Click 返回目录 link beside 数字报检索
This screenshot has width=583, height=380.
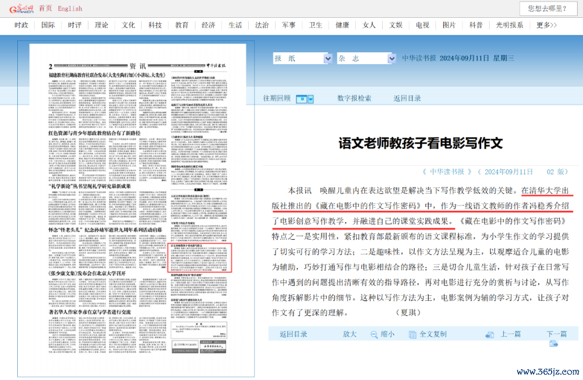tap(408, 98)
